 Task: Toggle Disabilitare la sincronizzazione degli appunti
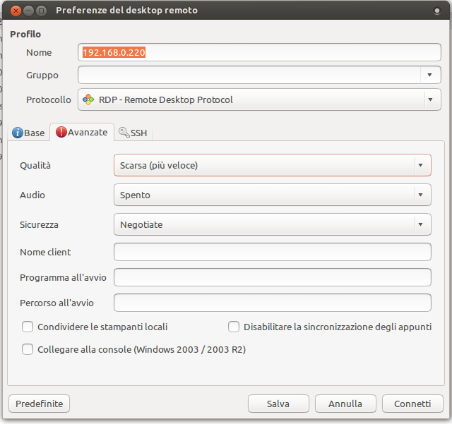(x=234, y=327)
